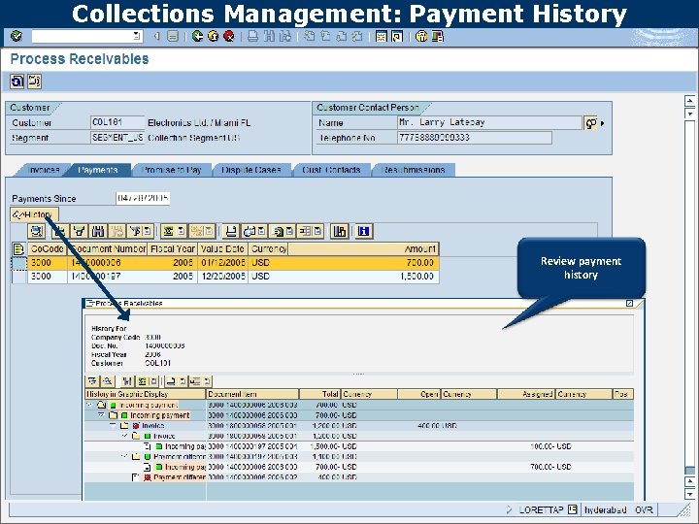699x524 pixels.
Task: Click the blue Information icon in the payments grid toolbar
Action: 364,231
